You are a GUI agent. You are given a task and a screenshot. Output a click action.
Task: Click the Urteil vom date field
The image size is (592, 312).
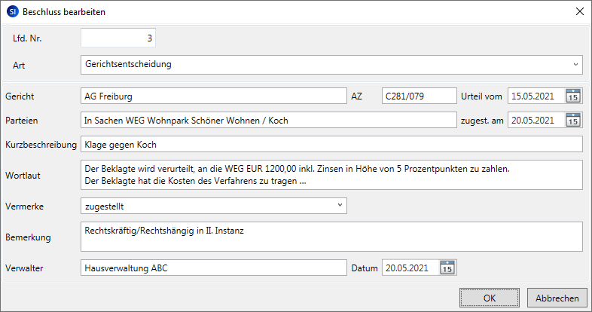coord(536,96)
